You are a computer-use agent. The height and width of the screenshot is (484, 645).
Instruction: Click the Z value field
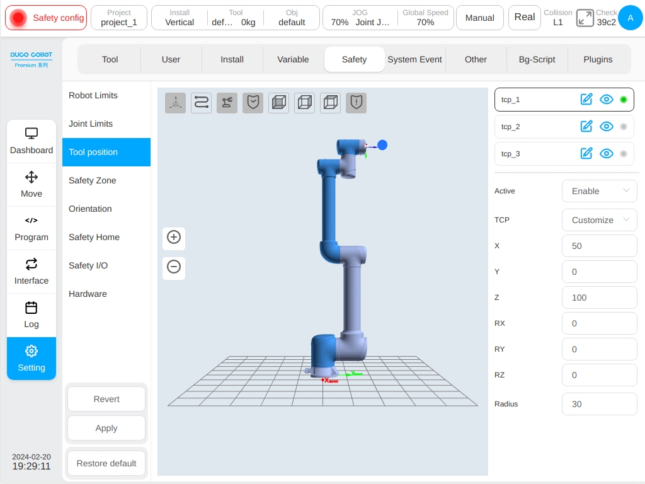click(x=600, y=297)
